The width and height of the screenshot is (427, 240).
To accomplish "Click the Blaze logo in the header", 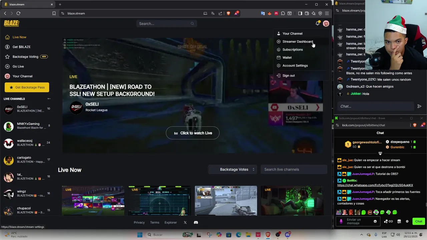I will pos(11,23).
